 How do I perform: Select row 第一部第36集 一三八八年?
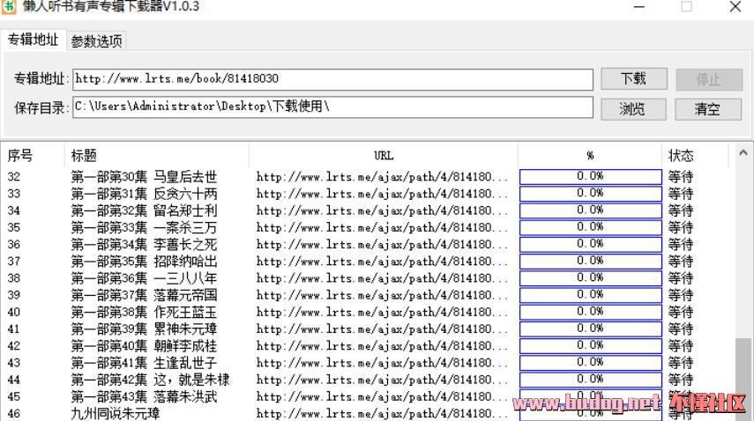[144, 278]
